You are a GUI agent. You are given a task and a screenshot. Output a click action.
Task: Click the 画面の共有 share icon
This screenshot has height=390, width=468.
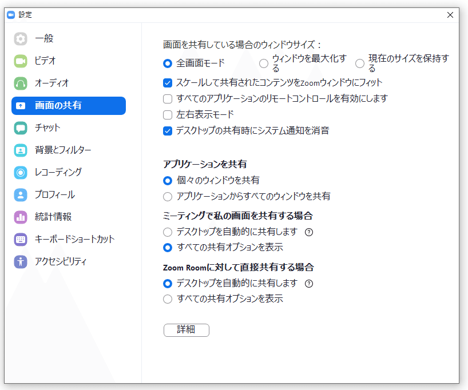[x=21, y=106]
